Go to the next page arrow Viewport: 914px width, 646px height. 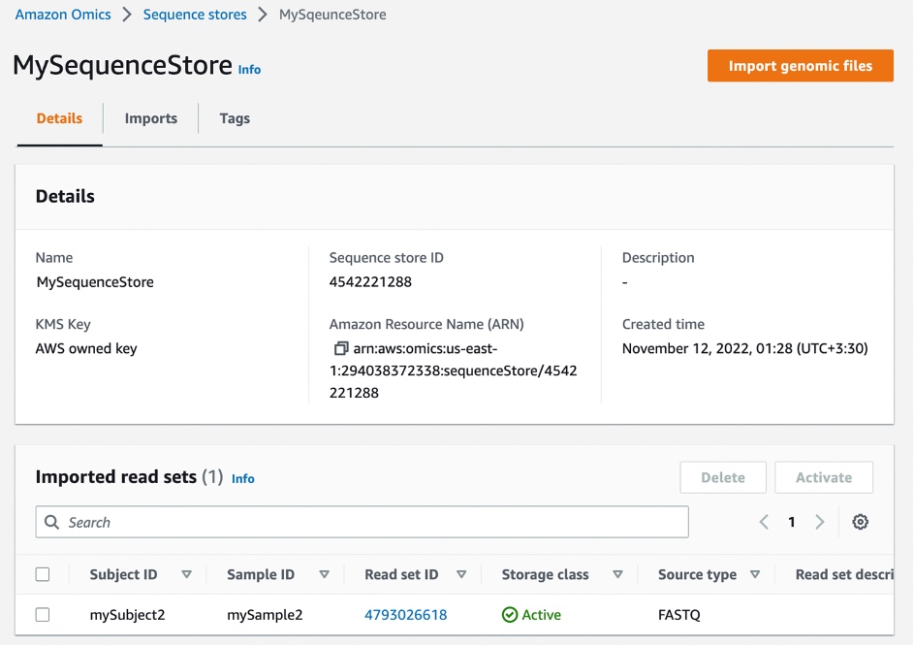click(820, 522)
